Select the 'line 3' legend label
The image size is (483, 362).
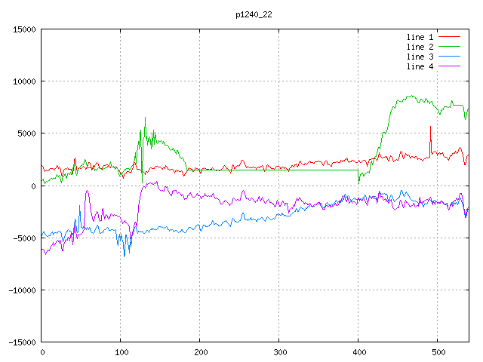(x=420, y=57)
